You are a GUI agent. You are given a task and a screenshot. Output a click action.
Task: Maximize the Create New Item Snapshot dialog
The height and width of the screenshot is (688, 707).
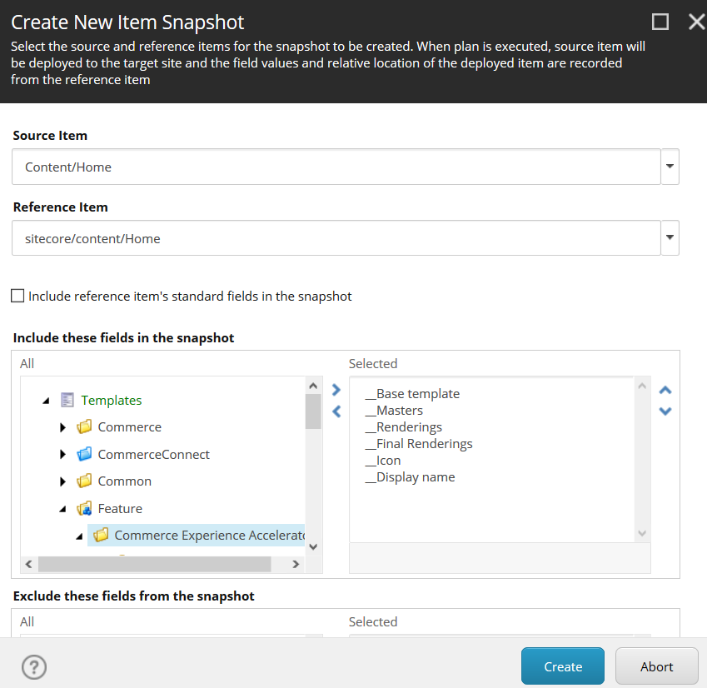[660, 22]
